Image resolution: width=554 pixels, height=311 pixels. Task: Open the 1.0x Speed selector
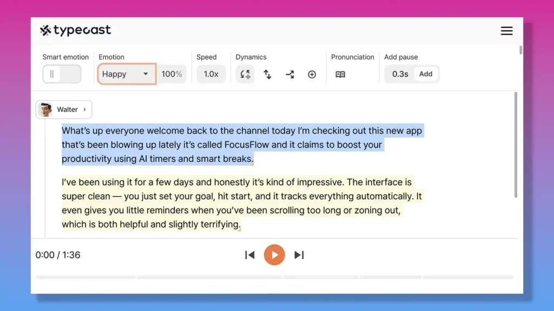click(210, 74)
